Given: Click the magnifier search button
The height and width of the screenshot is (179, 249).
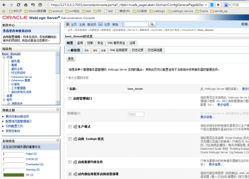Looking at the screenshot, I should (152, 24).
